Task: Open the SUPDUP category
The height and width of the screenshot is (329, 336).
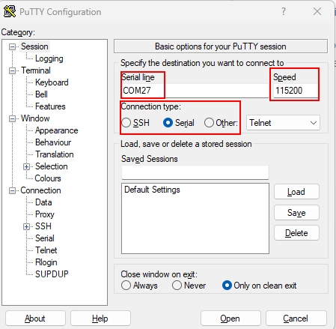Action: 52,274
